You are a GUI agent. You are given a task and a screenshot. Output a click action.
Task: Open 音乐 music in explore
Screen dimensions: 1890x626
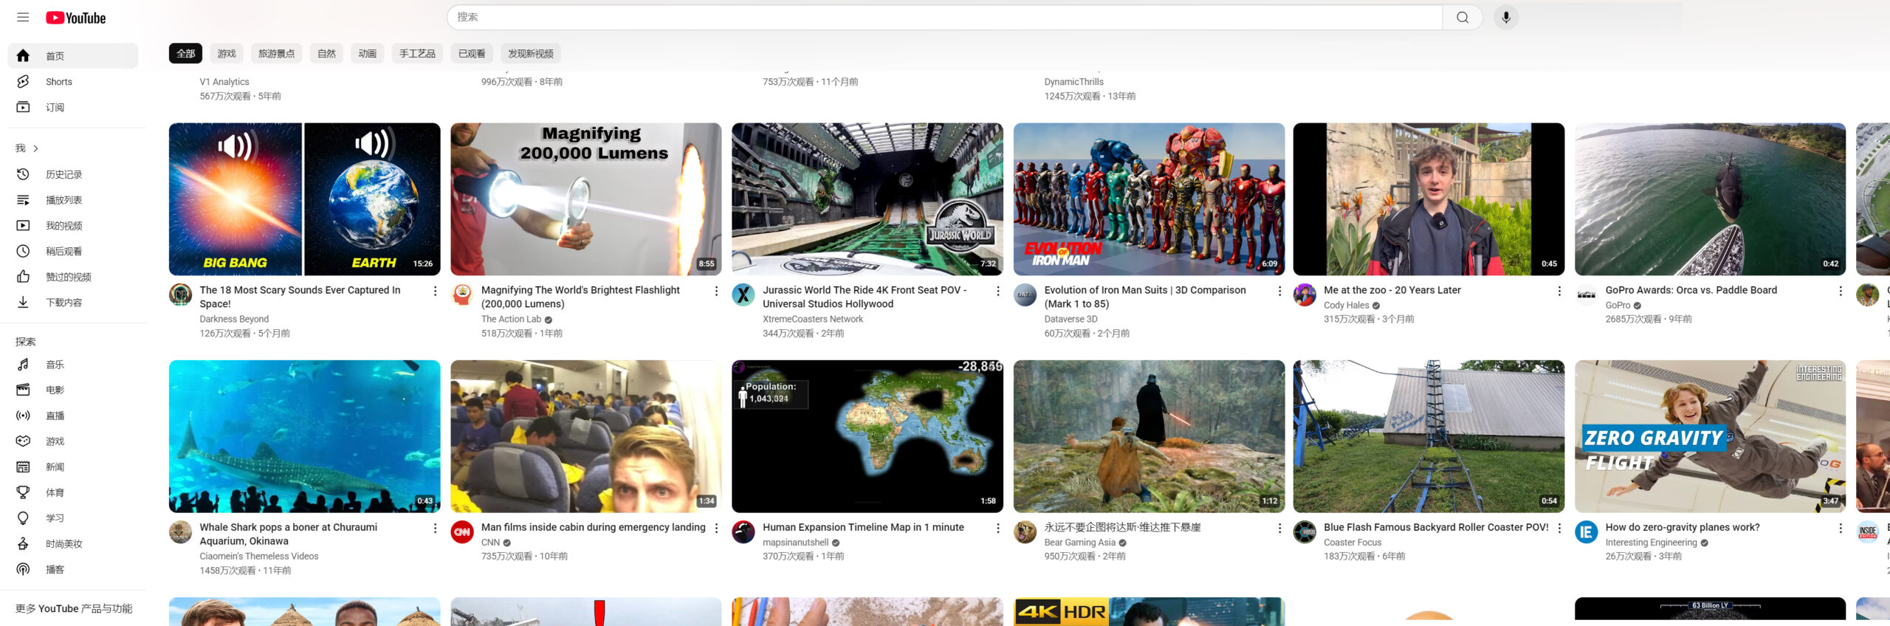[x=73, y=365]
